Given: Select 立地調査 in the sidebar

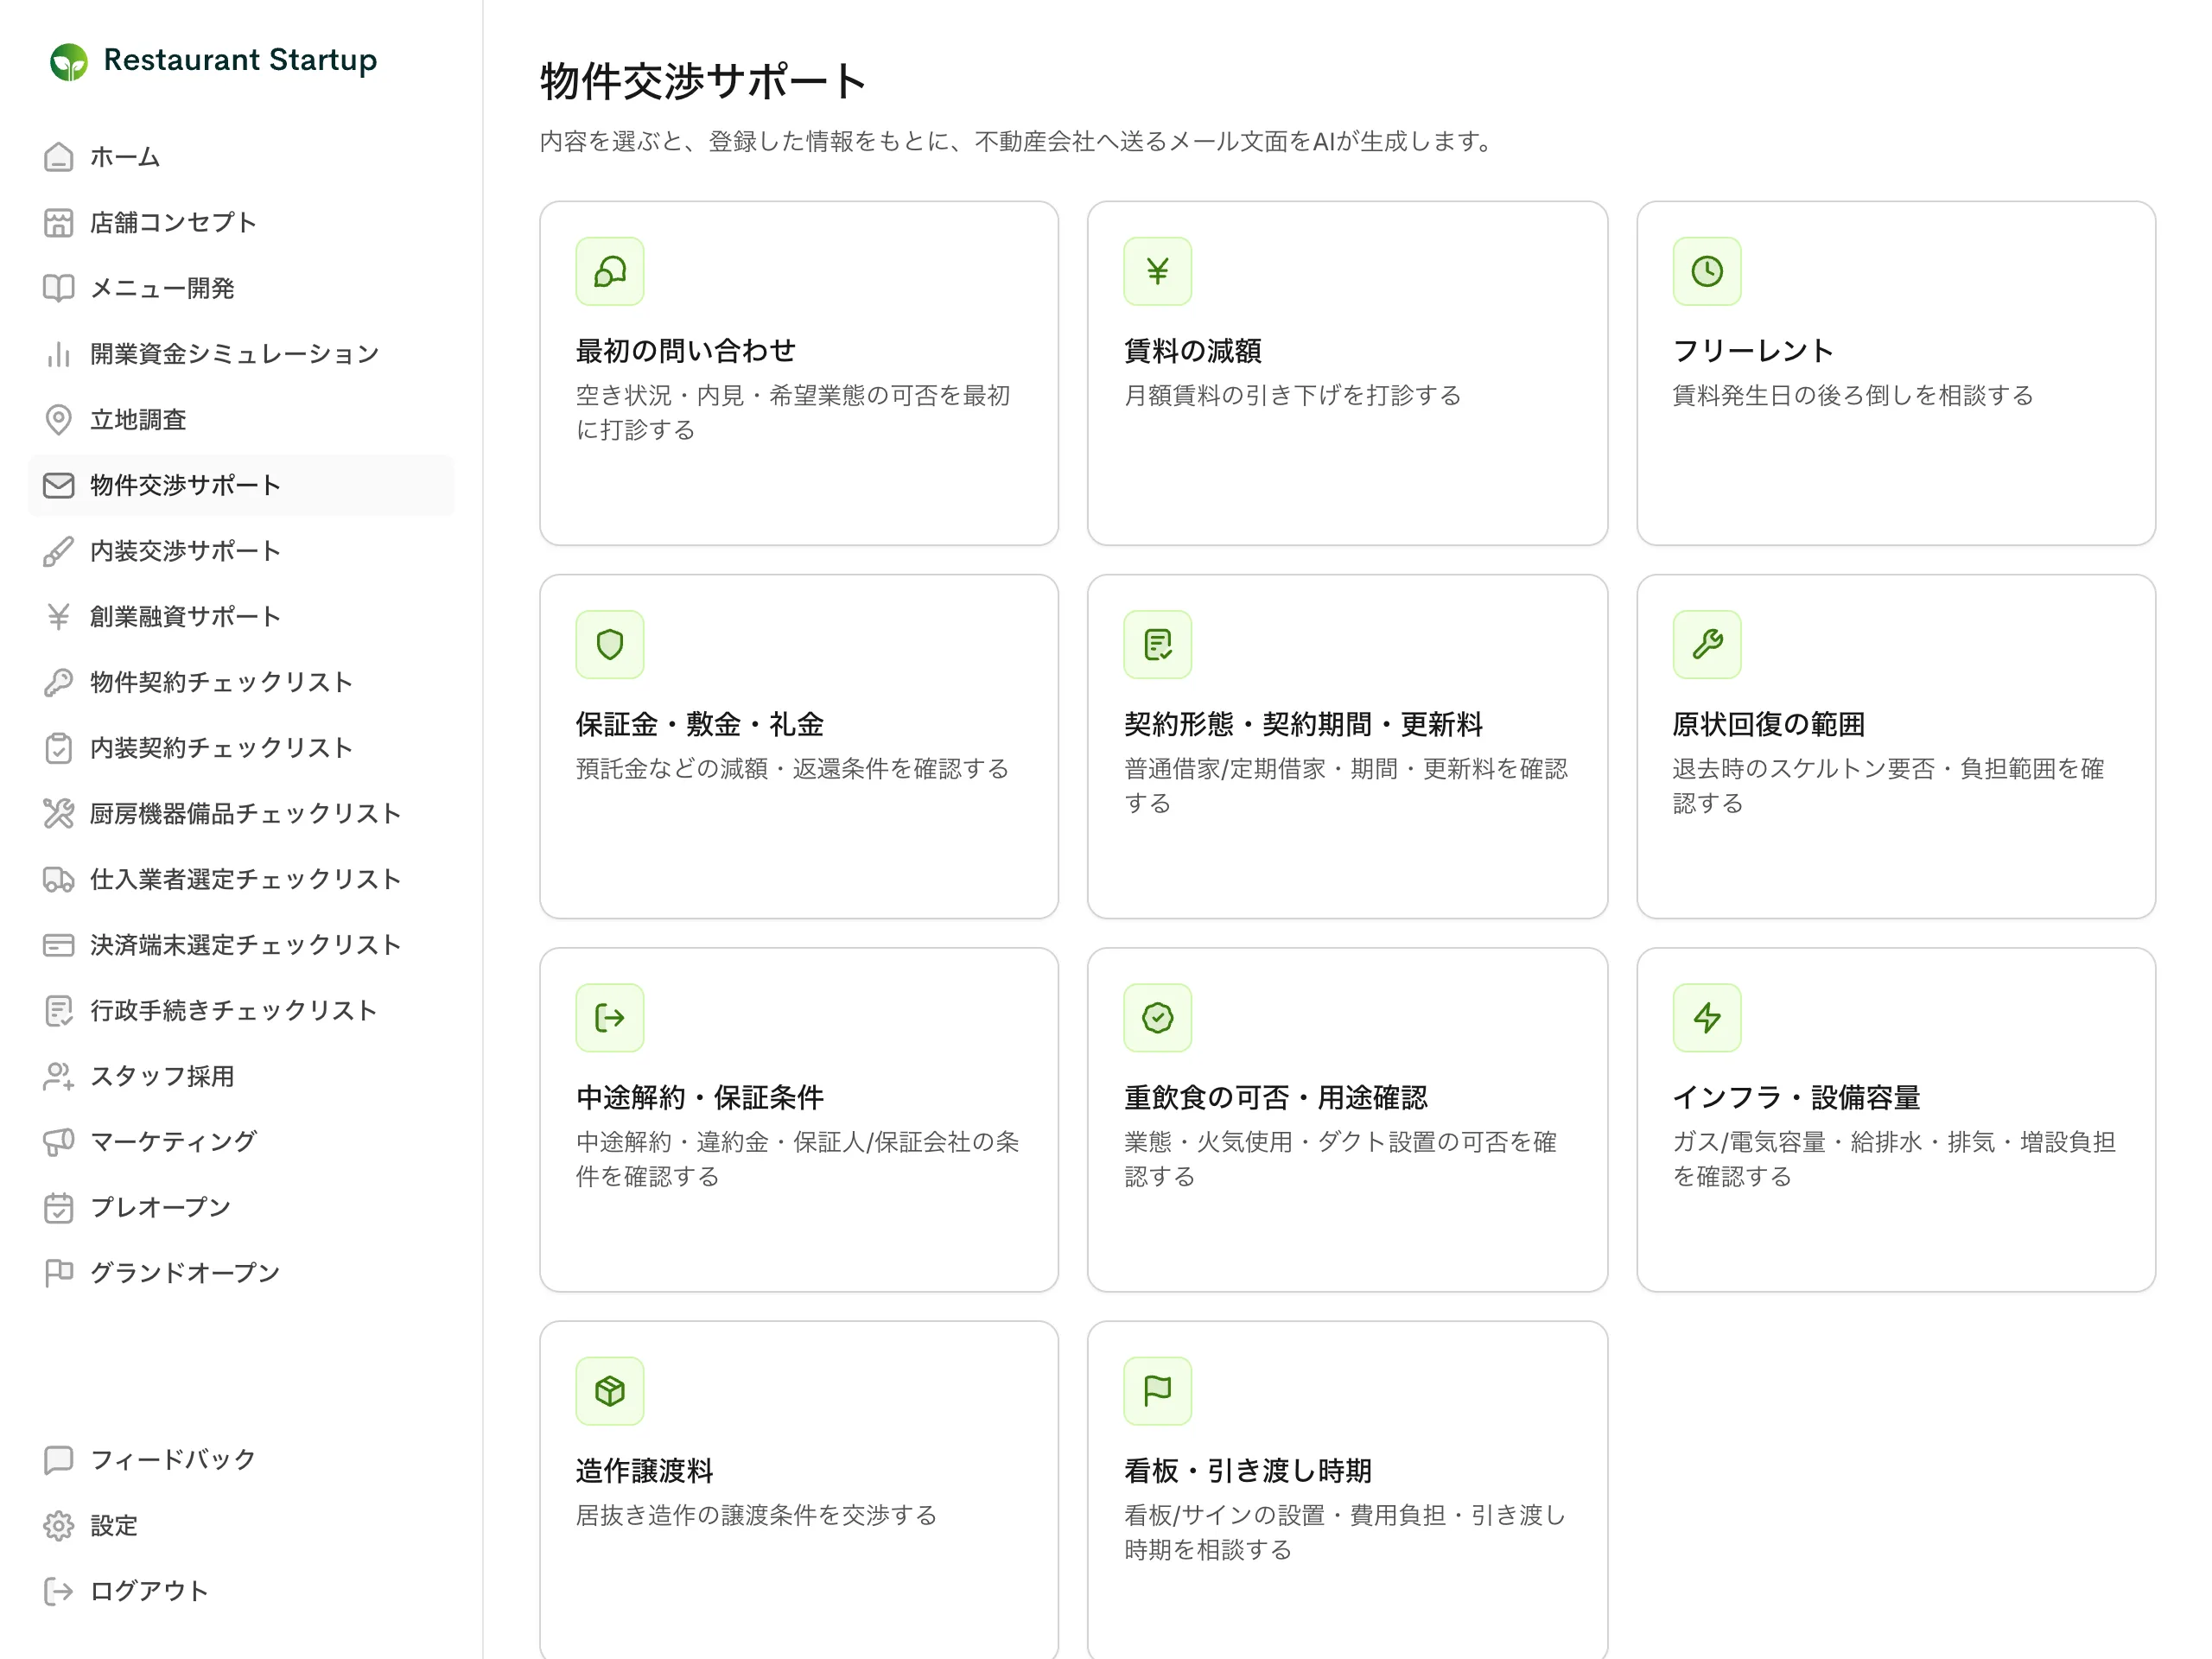Looking at the screenshot, I should 241,420.
